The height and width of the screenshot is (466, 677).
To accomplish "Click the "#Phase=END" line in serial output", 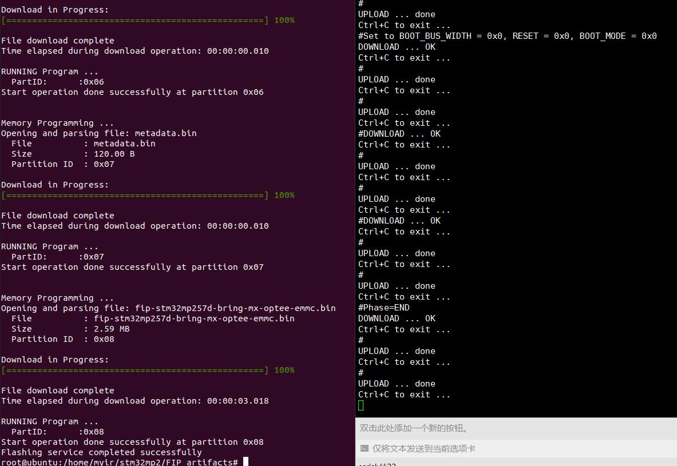I will point(384,308).
